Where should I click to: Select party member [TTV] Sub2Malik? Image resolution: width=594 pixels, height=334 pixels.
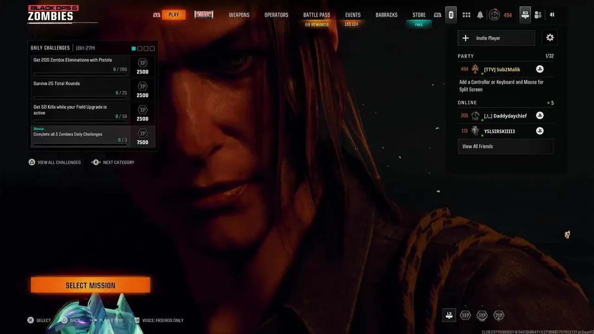505,69
